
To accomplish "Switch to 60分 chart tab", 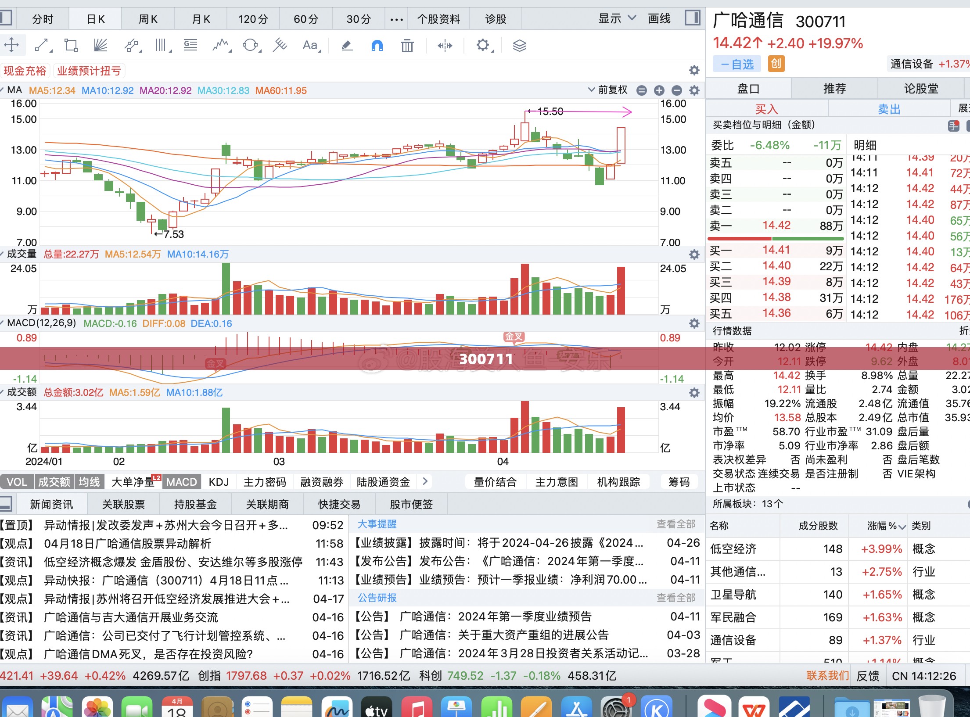I will [x=306, y=19].
